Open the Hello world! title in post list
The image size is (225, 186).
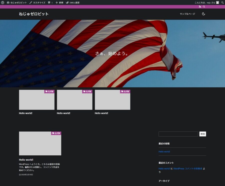(x=26, y=160)
